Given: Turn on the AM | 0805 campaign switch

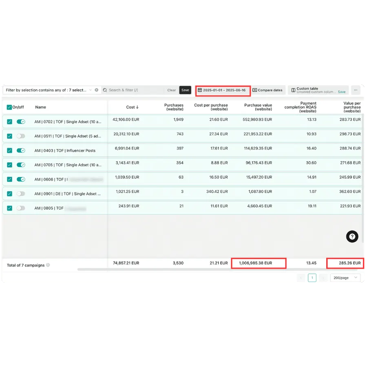Looking at the screenshot, I should click(21, 208).
